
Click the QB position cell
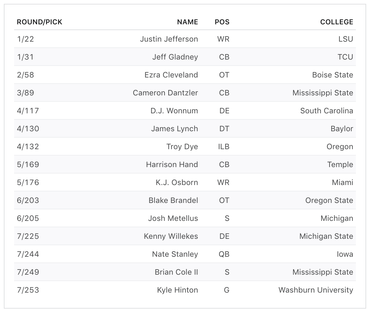pos(223,254)
